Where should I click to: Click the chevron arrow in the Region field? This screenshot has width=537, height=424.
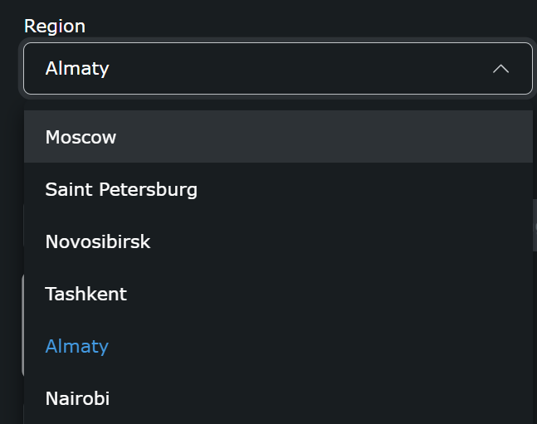pos(500,69)
